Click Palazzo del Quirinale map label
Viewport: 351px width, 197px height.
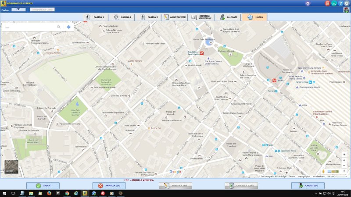click(x=47, y=108)
